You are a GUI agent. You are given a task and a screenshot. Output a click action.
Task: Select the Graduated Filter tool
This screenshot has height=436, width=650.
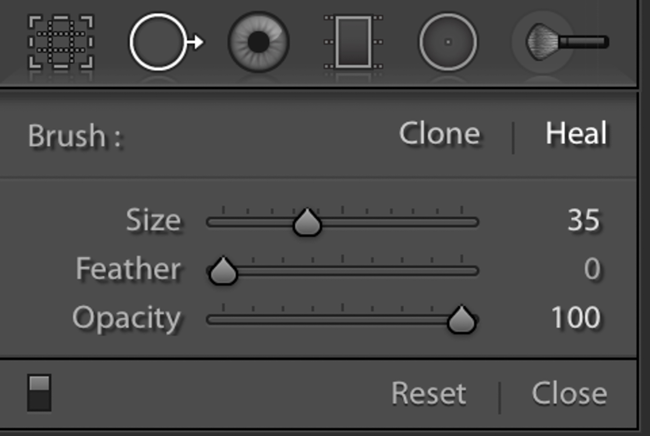coord(353,42)
